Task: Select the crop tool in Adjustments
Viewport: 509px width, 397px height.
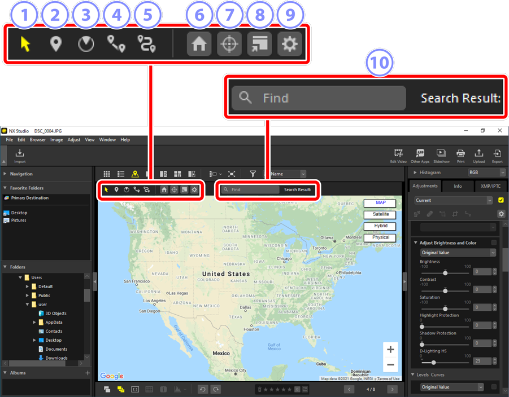Action: [455, 214]
